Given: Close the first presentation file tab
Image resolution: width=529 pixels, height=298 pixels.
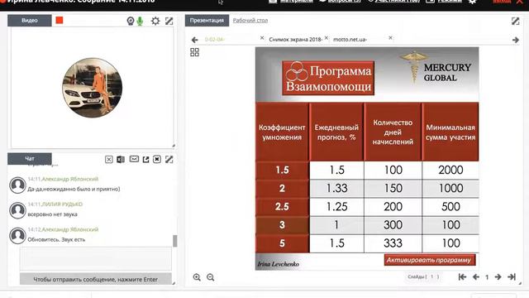Looking at the screenshot, I should click(262, 38).
